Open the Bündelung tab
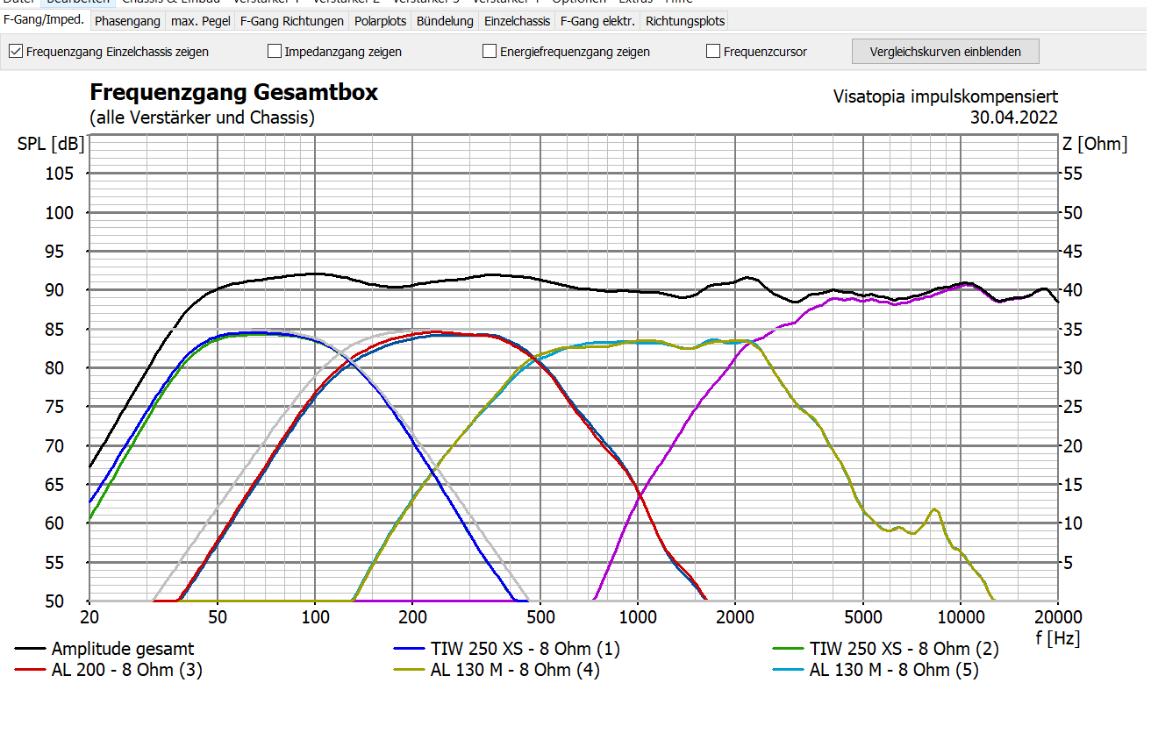This screenshot has width=1151, height=754. (445, 20)
